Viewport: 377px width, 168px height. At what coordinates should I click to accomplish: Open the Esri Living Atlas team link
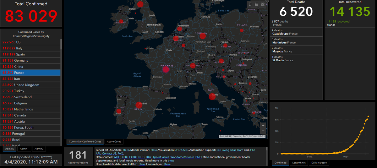click(230, 150)
